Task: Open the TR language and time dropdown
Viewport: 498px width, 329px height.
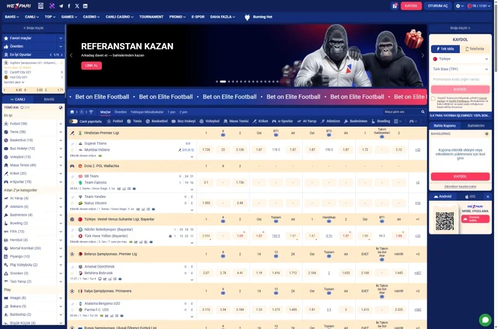Action: tap(479, 6)
